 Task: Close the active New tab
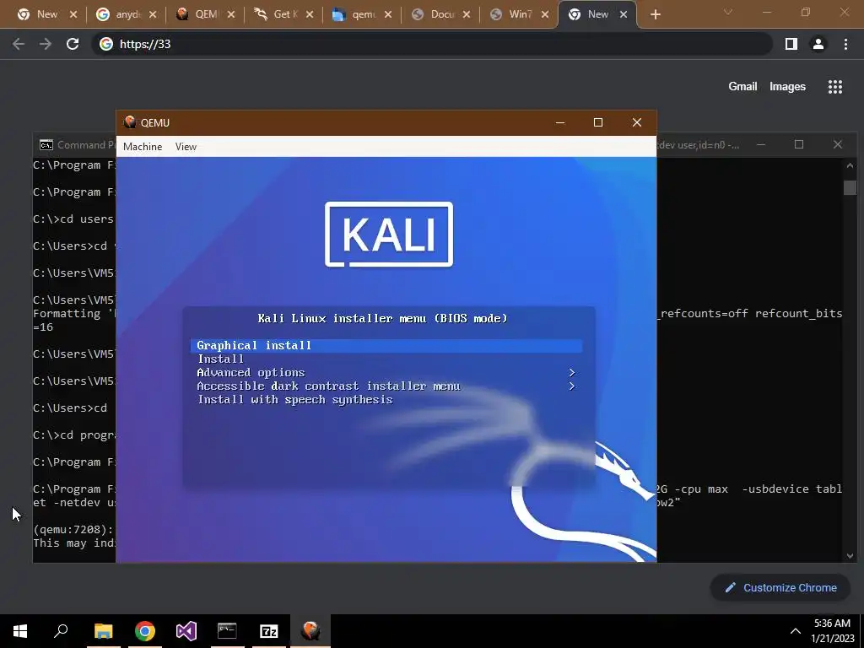[624, 15]
